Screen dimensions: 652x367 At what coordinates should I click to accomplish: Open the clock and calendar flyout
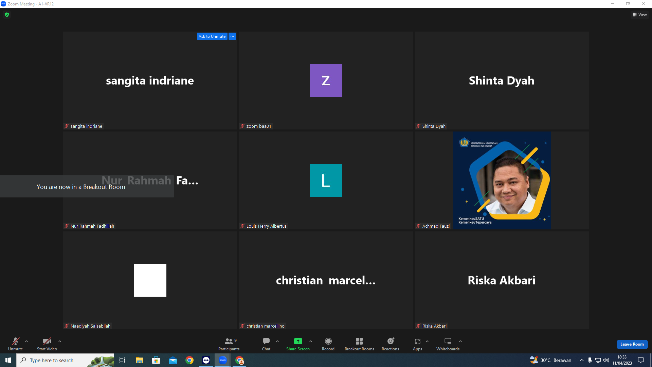[x=622, y=360]
